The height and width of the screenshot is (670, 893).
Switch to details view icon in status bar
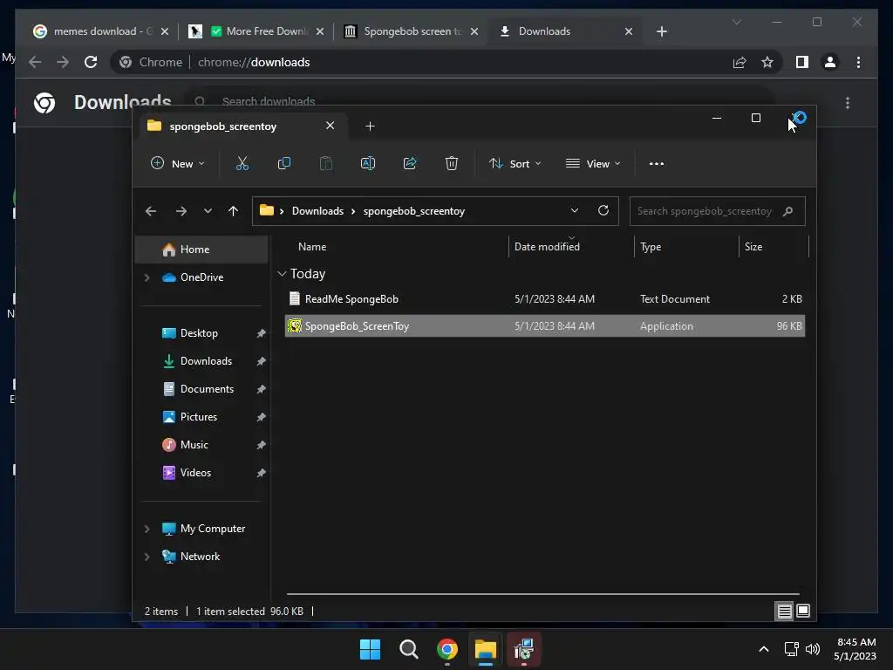point(784,612)
